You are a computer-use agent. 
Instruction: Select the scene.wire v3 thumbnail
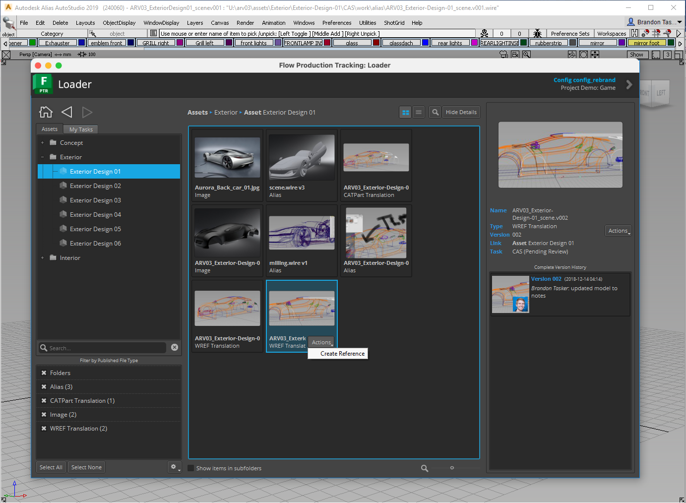point(302,165)
